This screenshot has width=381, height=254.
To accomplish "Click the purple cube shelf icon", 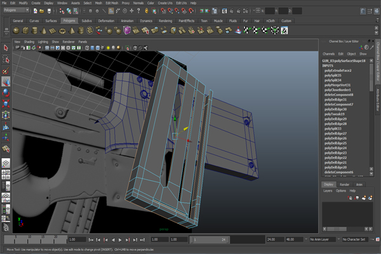I will (x=127, y=30).
